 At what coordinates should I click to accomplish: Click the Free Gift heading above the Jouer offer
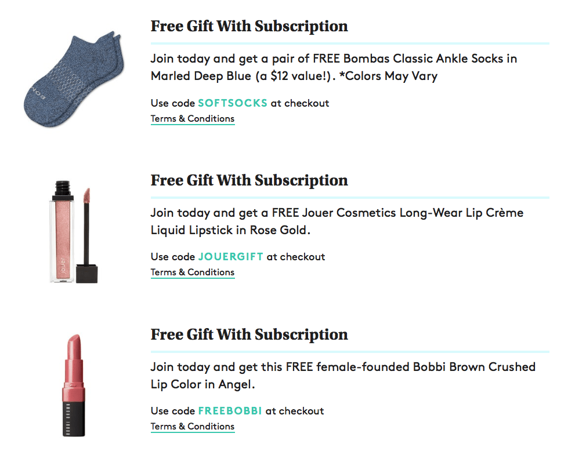point(249,180)
